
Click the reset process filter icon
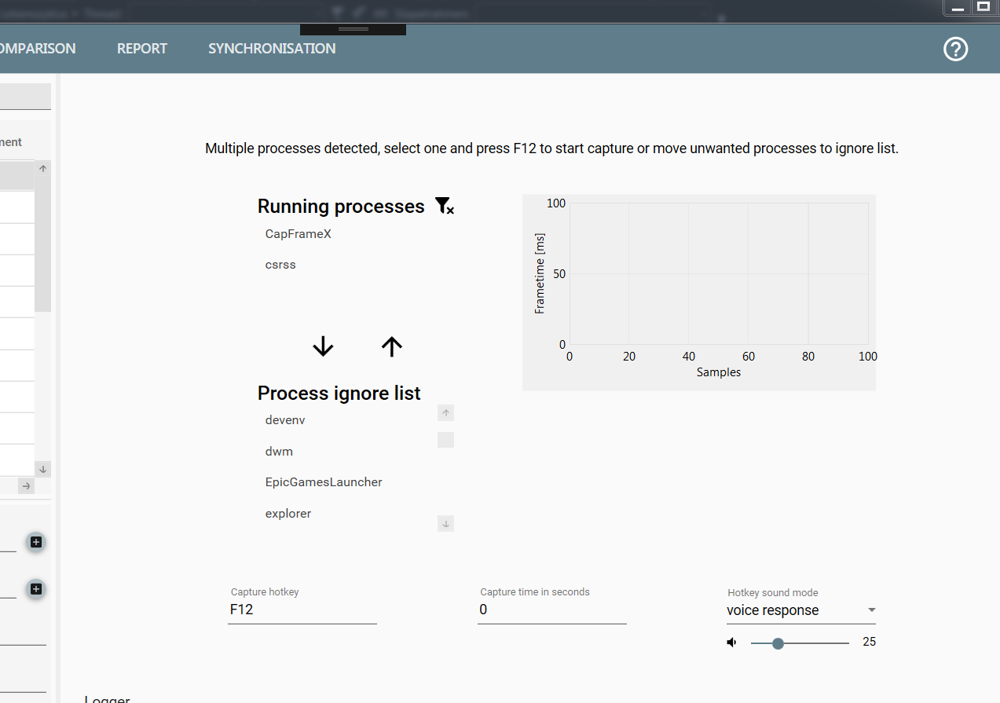point(444,206)
